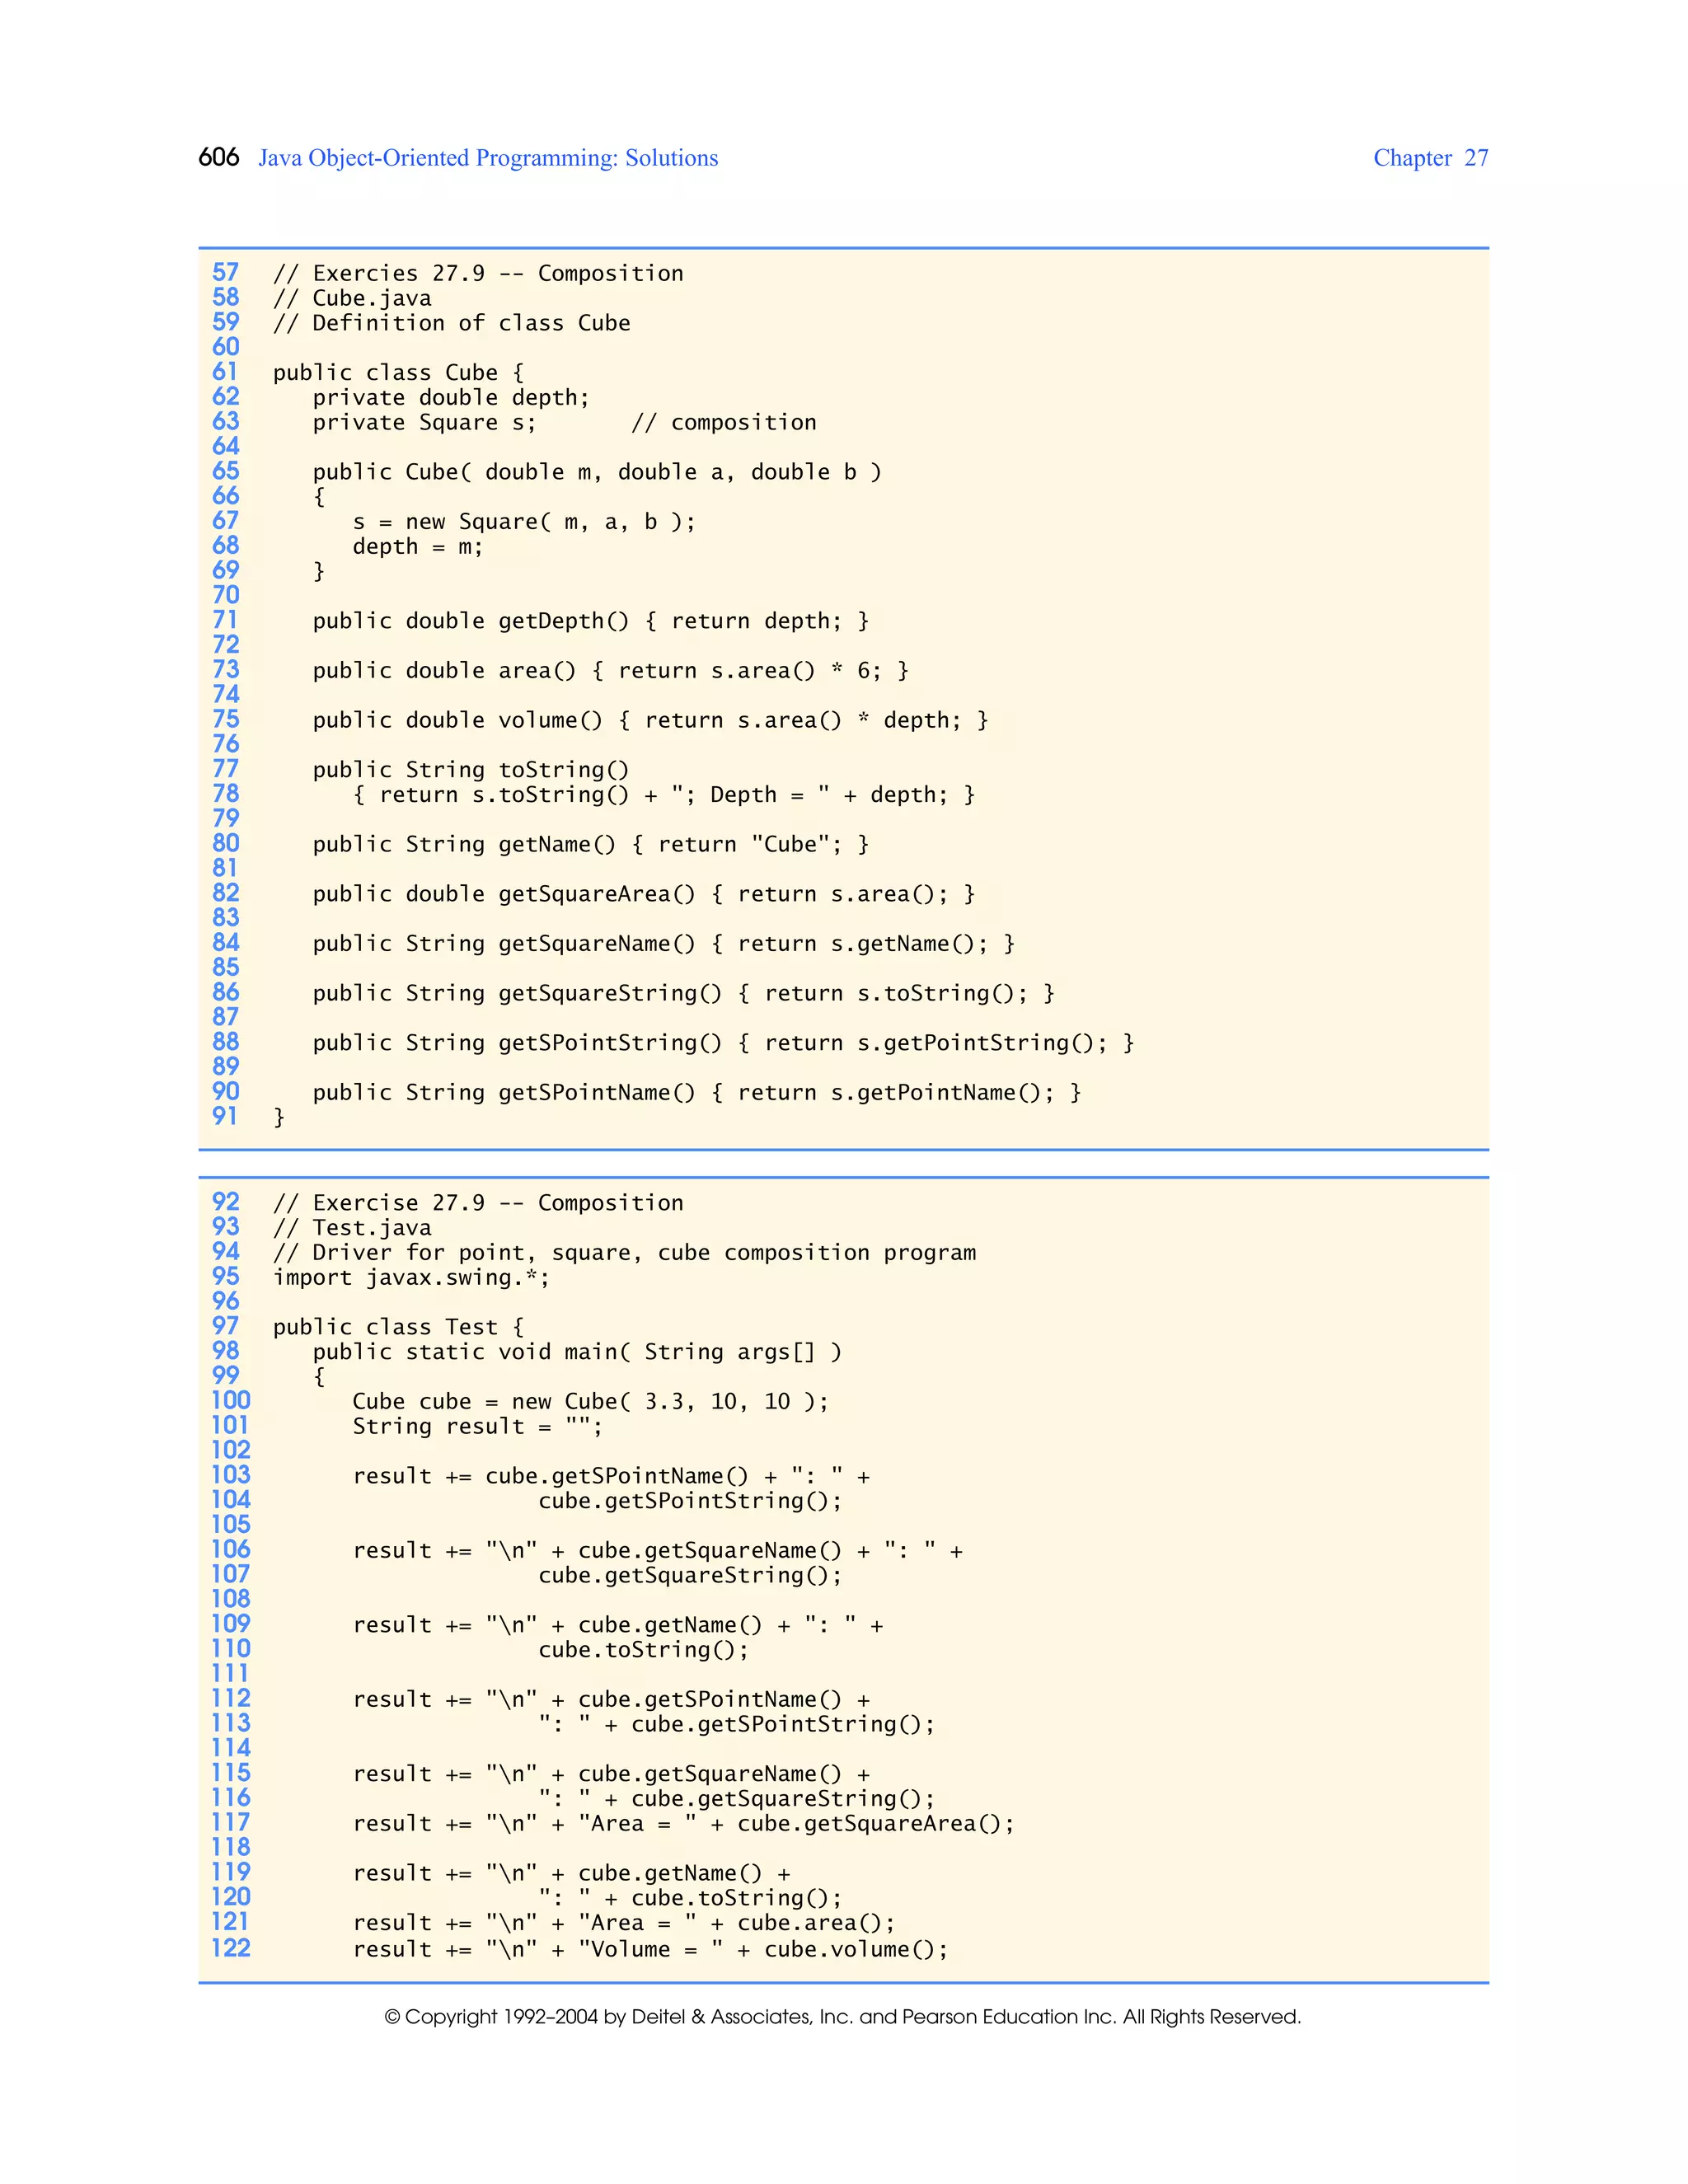The image size is (1688, 2184).
Task: Click 's = new Square( m, a, b );'
Action: (x=524, y=522)
